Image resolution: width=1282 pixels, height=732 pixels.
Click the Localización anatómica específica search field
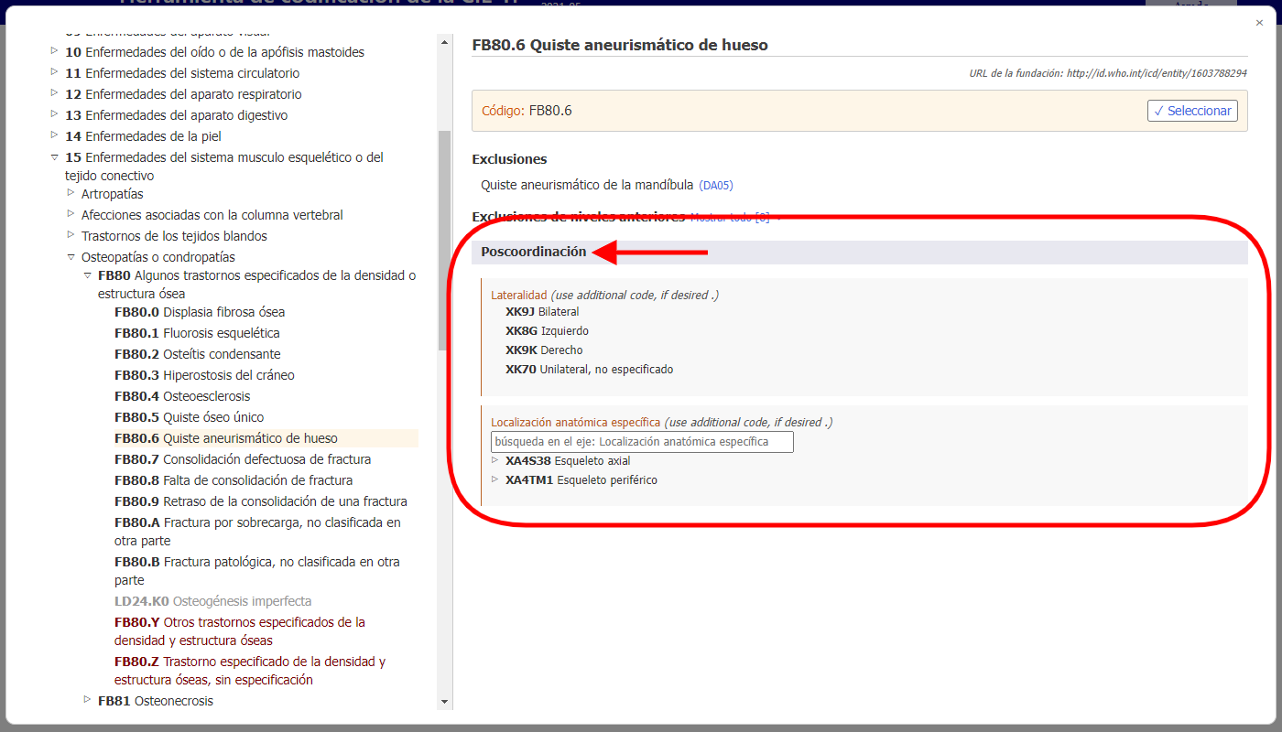coord(642,442)
